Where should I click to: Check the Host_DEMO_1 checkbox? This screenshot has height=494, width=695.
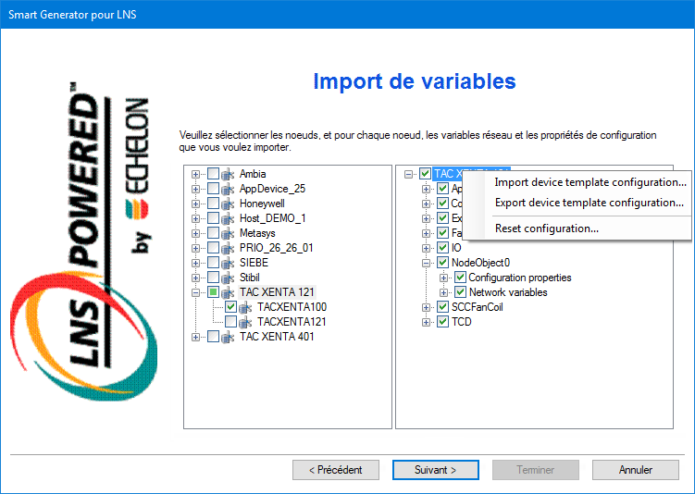213,218
